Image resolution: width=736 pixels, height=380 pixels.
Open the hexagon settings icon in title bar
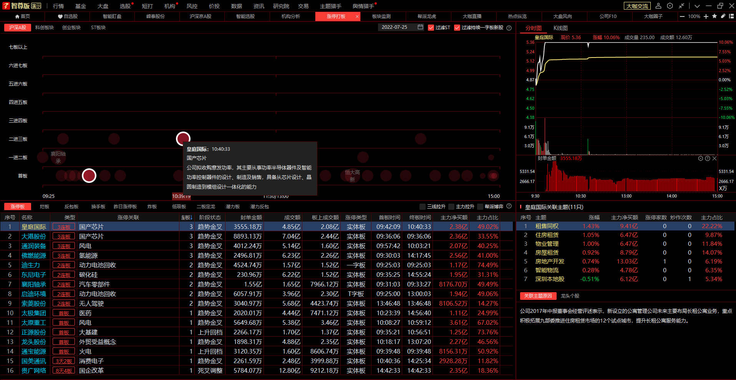coord(670,6)
